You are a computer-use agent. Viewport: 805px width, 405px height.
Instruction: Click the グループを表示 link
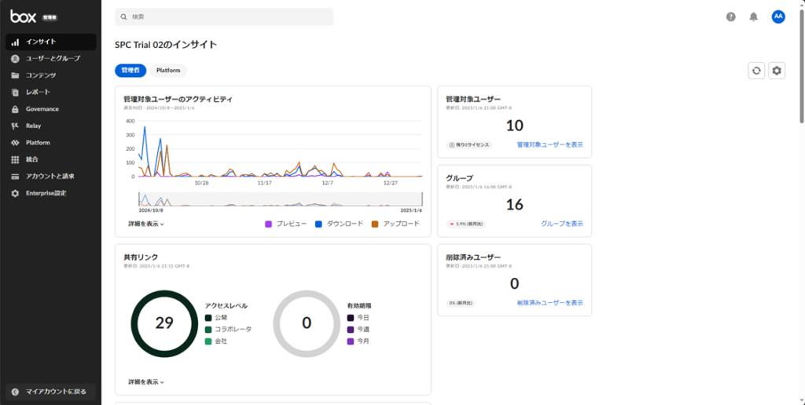click(x=561, y=224)
